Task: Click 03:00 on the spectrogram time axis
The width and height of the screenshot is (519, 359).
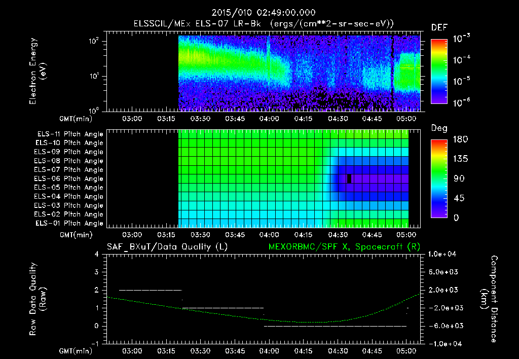Action: [x=132, y=119]
